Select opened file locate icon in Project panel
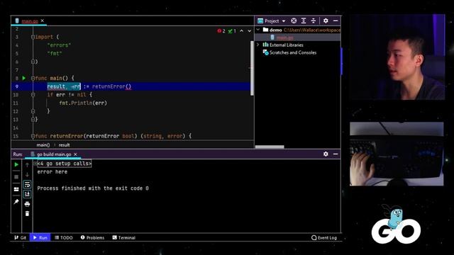 coord(294,21)
